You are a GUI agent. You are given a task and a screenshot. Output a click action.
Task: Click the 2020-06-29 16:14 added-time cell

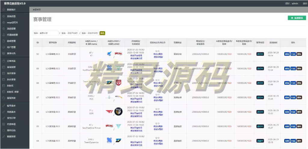click(273, 54)
